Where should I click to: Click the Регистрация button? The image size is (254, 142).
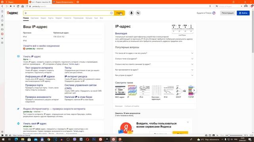(x=227, y=13)
